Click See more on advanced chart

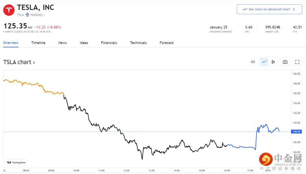click(269, 9)
